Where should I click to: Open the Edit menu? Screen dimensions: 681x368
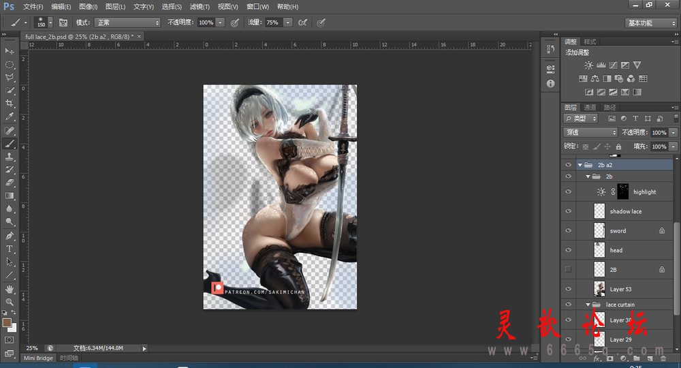pyautogui.click(x=61, y=7)
